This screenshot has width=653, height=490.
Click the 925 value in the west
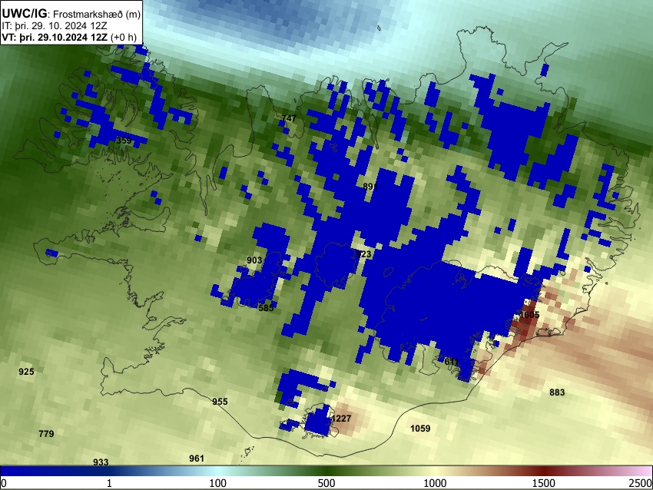coord(26,372)
